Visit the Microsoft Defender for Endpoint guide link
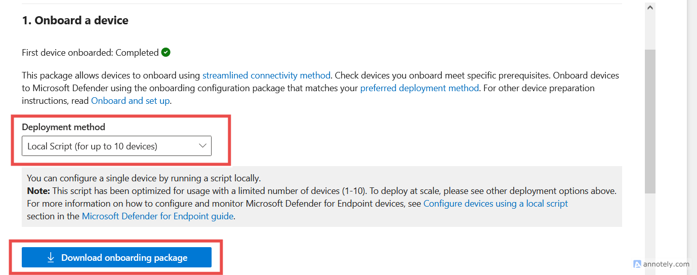The image size is (697, 275). click(157, 216)
